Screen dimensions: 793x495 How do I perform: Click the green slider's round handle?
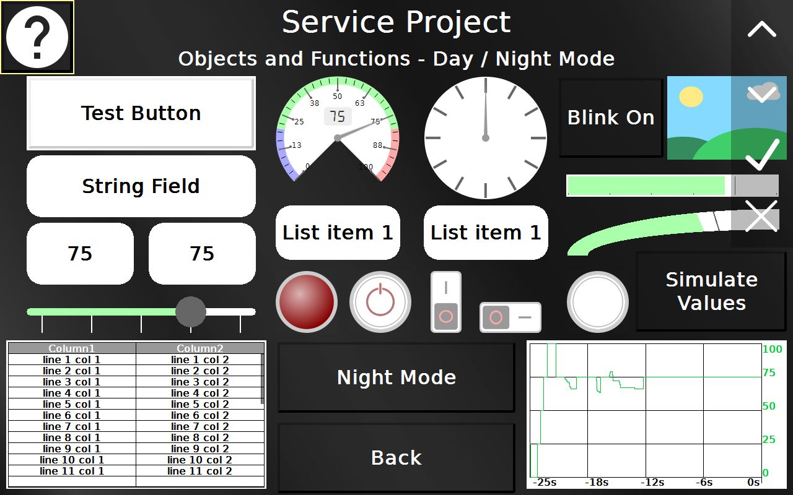[190, 311]
